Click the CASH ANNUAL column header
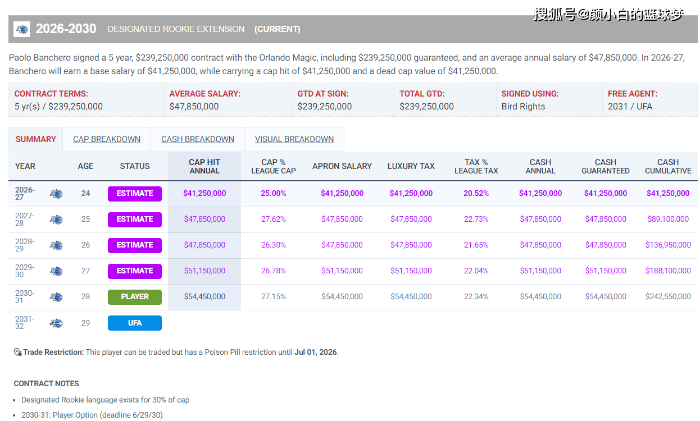700x421 pixels. tap(540, 166)
